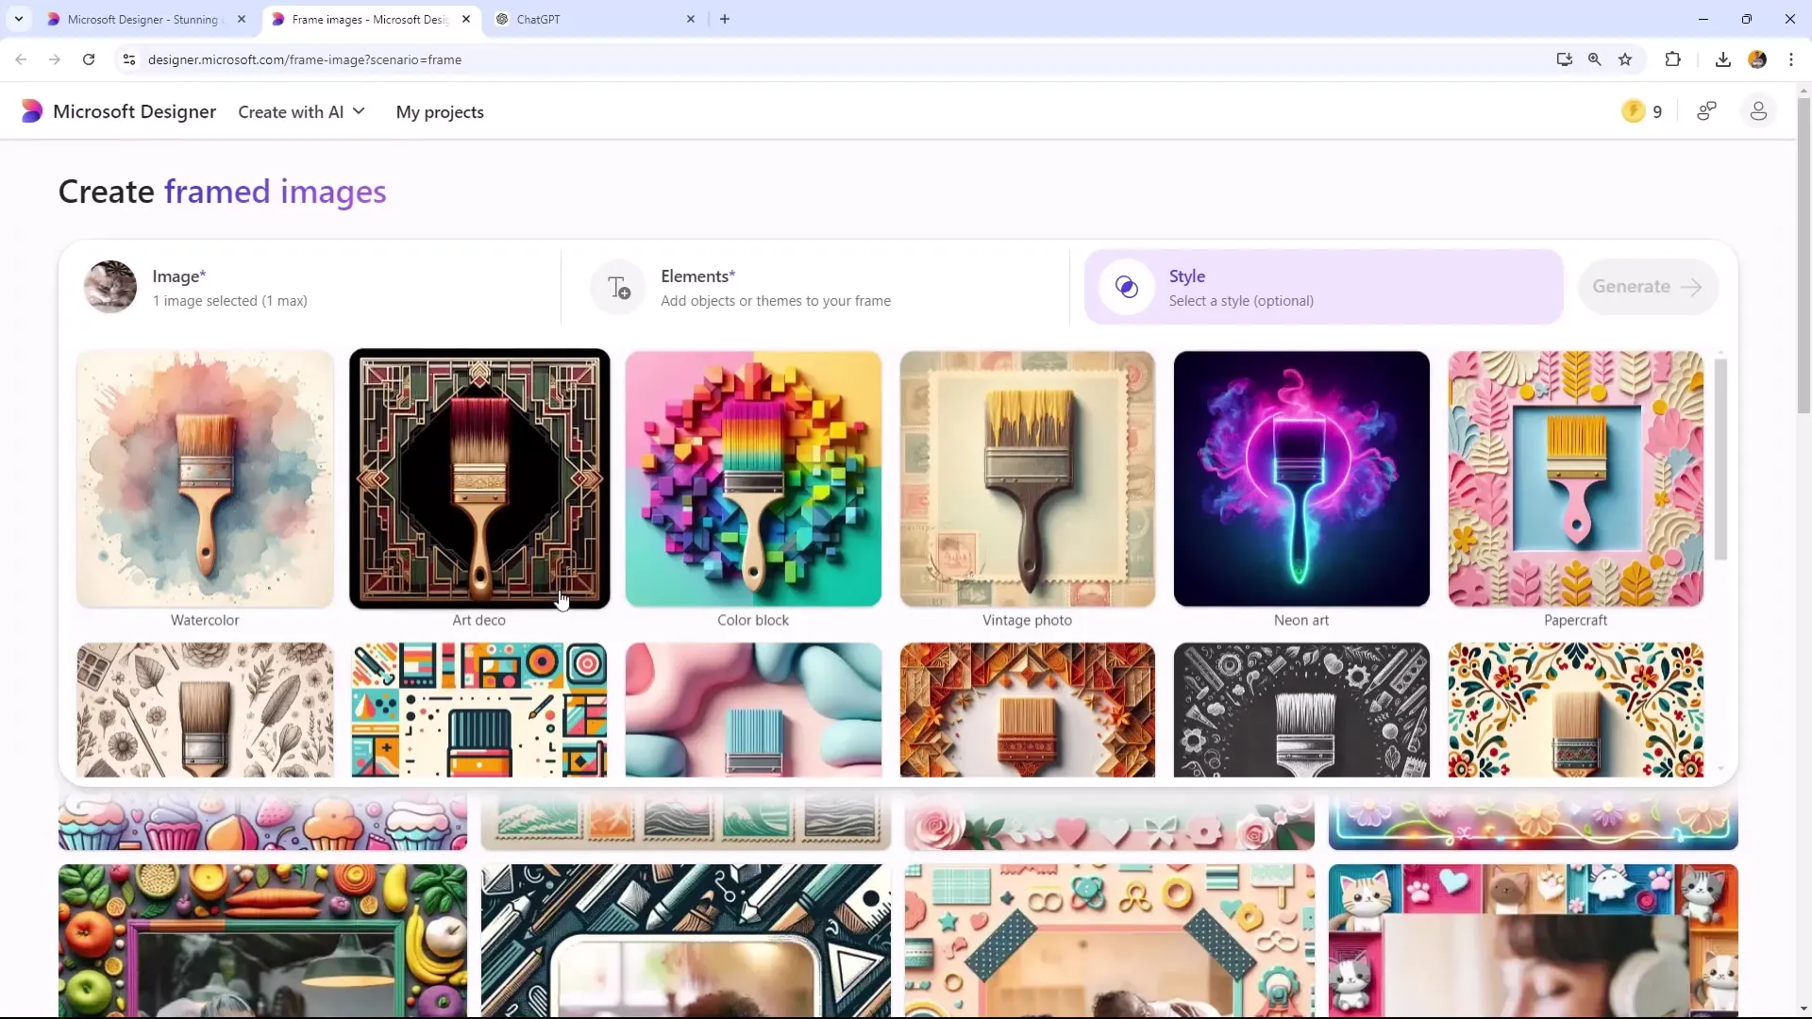
Task: Select the cat-themed frame thumbnail
Action: pyautogui.click(x=1532, y=940)
